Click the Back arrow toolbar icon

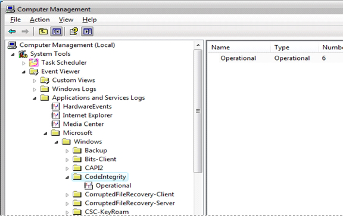coord(12,31)
